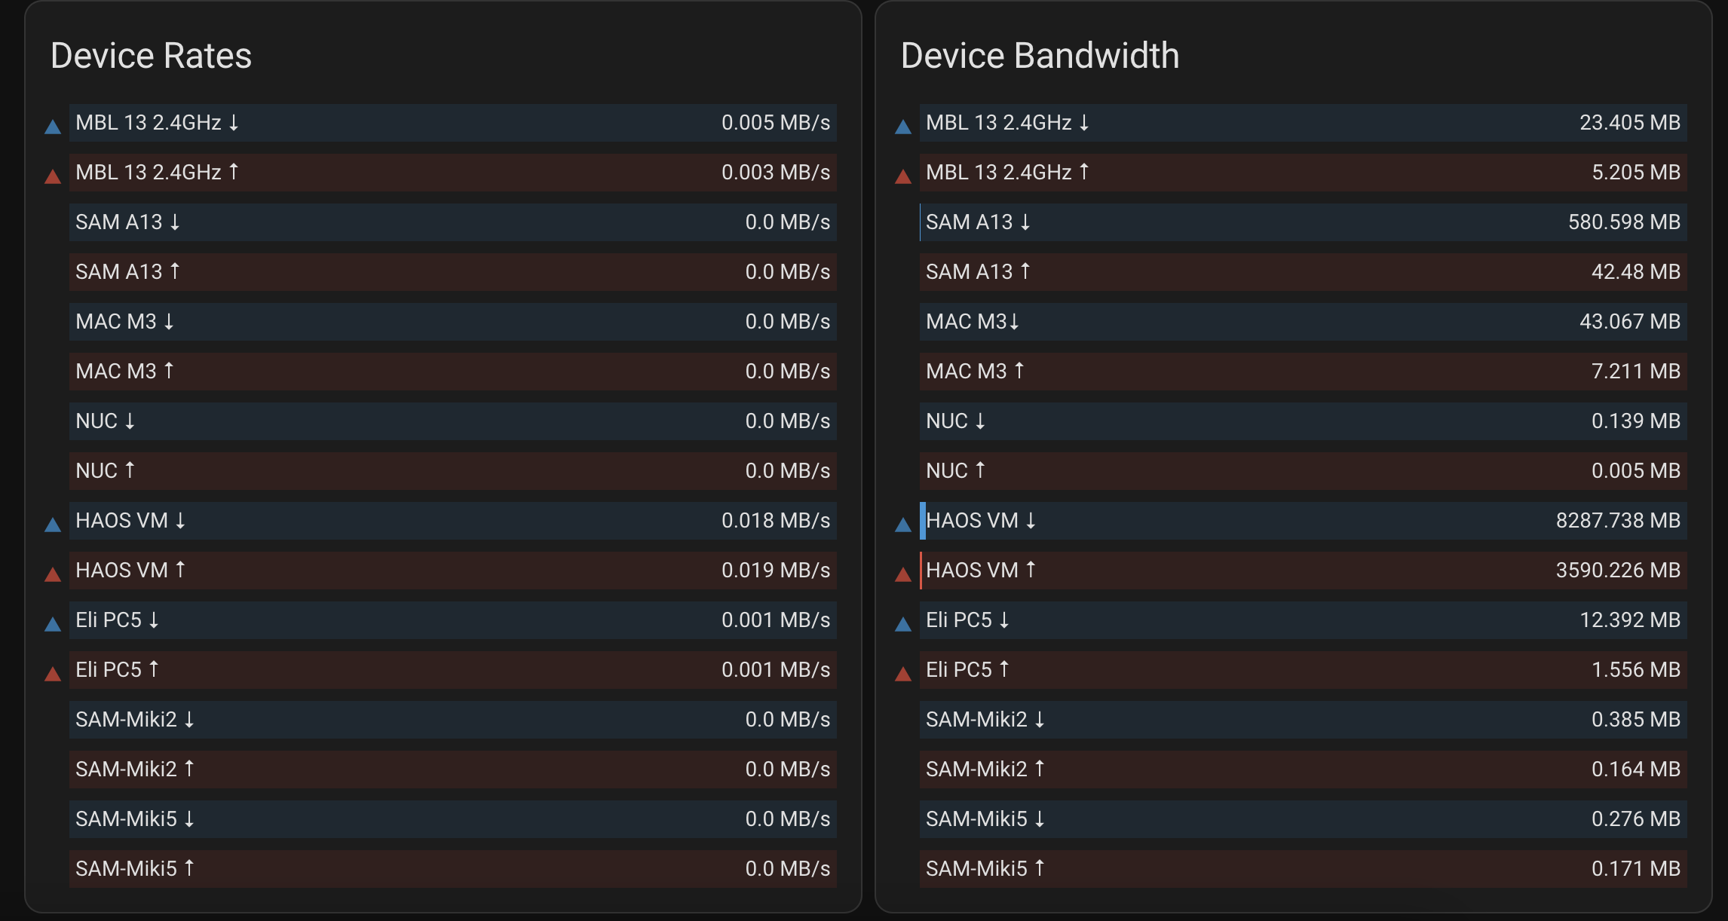
Task: Click blue triangle beside MBL 13 download rate
Action: (53, 127)
